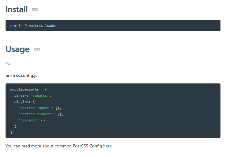
Task: Click the anchor link icon beside Install
Action: (35, 10)
